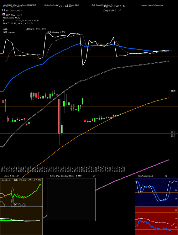
Task: Open the red RSI chart panel
Action: (x=156, y=221)
